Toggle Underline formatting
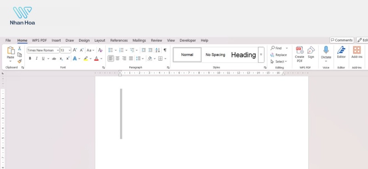Screen dimensions: 368x169 coord(43,59)
